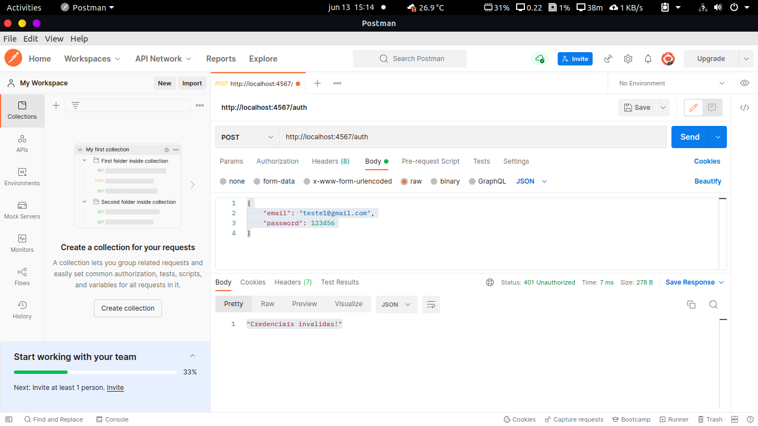Open Environments sidebar section
This screenshot has width=758, height=426.
22,177
